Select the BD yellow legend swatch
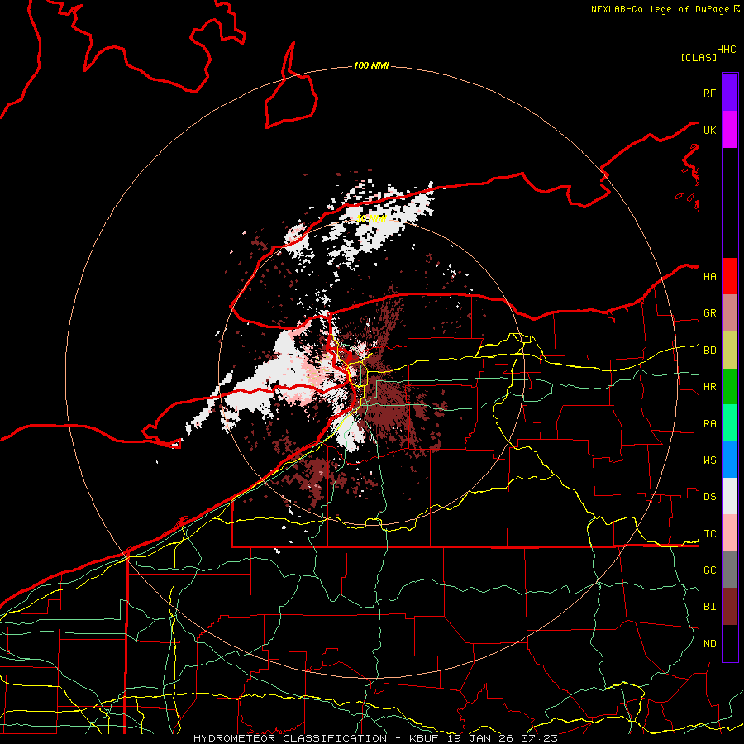744x744 pixels. tap(730, 350)
